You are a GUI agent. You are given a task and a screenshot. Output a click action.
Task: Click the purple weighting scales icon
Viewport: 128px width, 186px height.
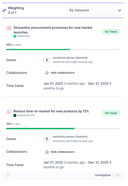pos(4,11)
